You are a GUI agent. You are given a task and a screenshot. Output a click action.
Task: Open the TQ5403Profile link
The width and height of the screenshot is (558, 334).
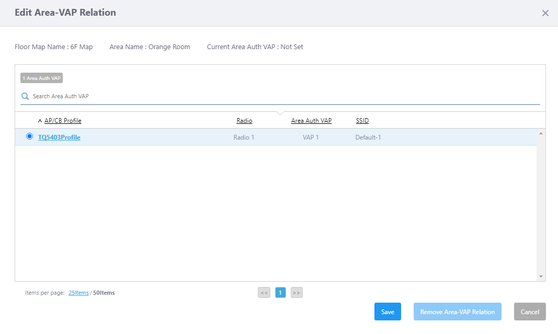[x=59, y=137]
